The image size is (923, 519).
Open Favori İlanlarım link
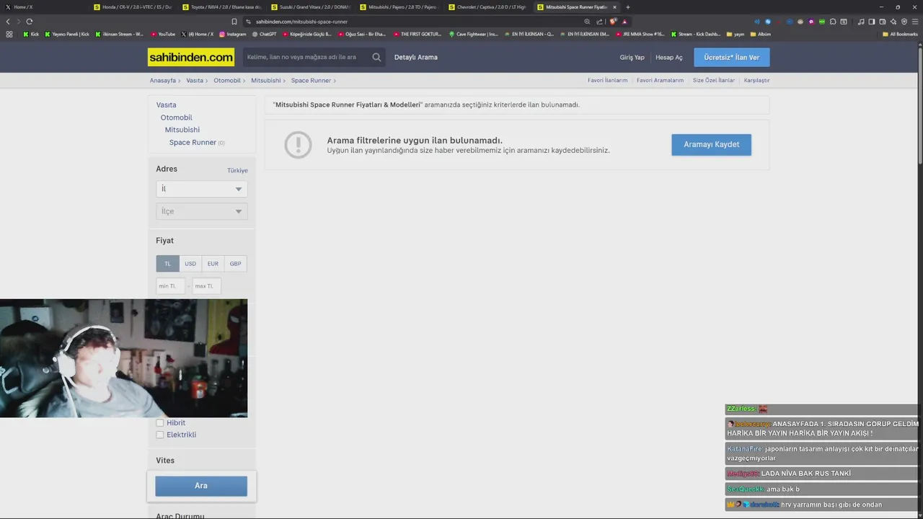point(608,81)
